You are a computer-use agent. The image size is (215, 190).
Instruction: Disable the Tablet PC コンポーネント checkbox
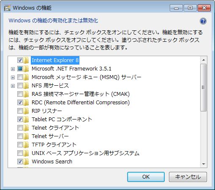20,119
